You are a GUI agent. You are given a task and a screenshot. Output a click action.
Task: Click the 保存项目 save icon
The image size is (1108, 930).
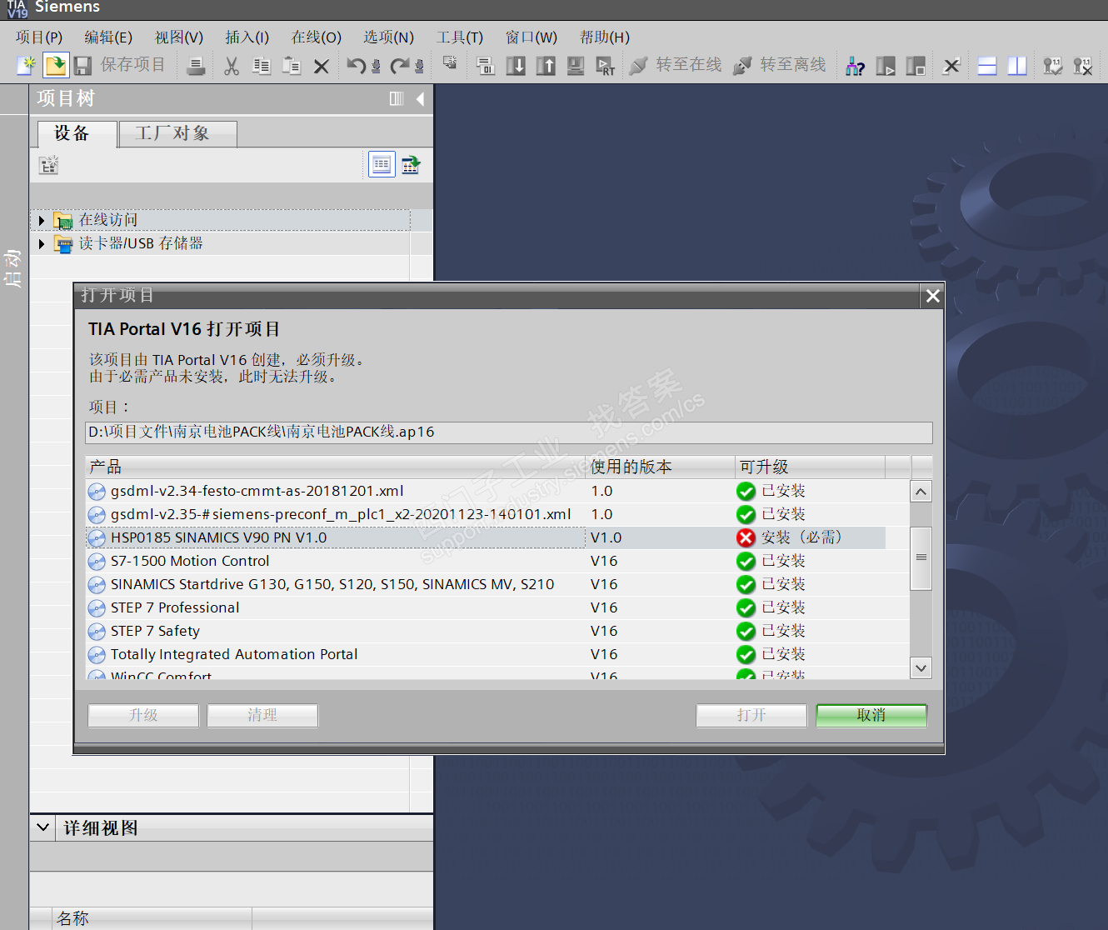coord(82,65)
